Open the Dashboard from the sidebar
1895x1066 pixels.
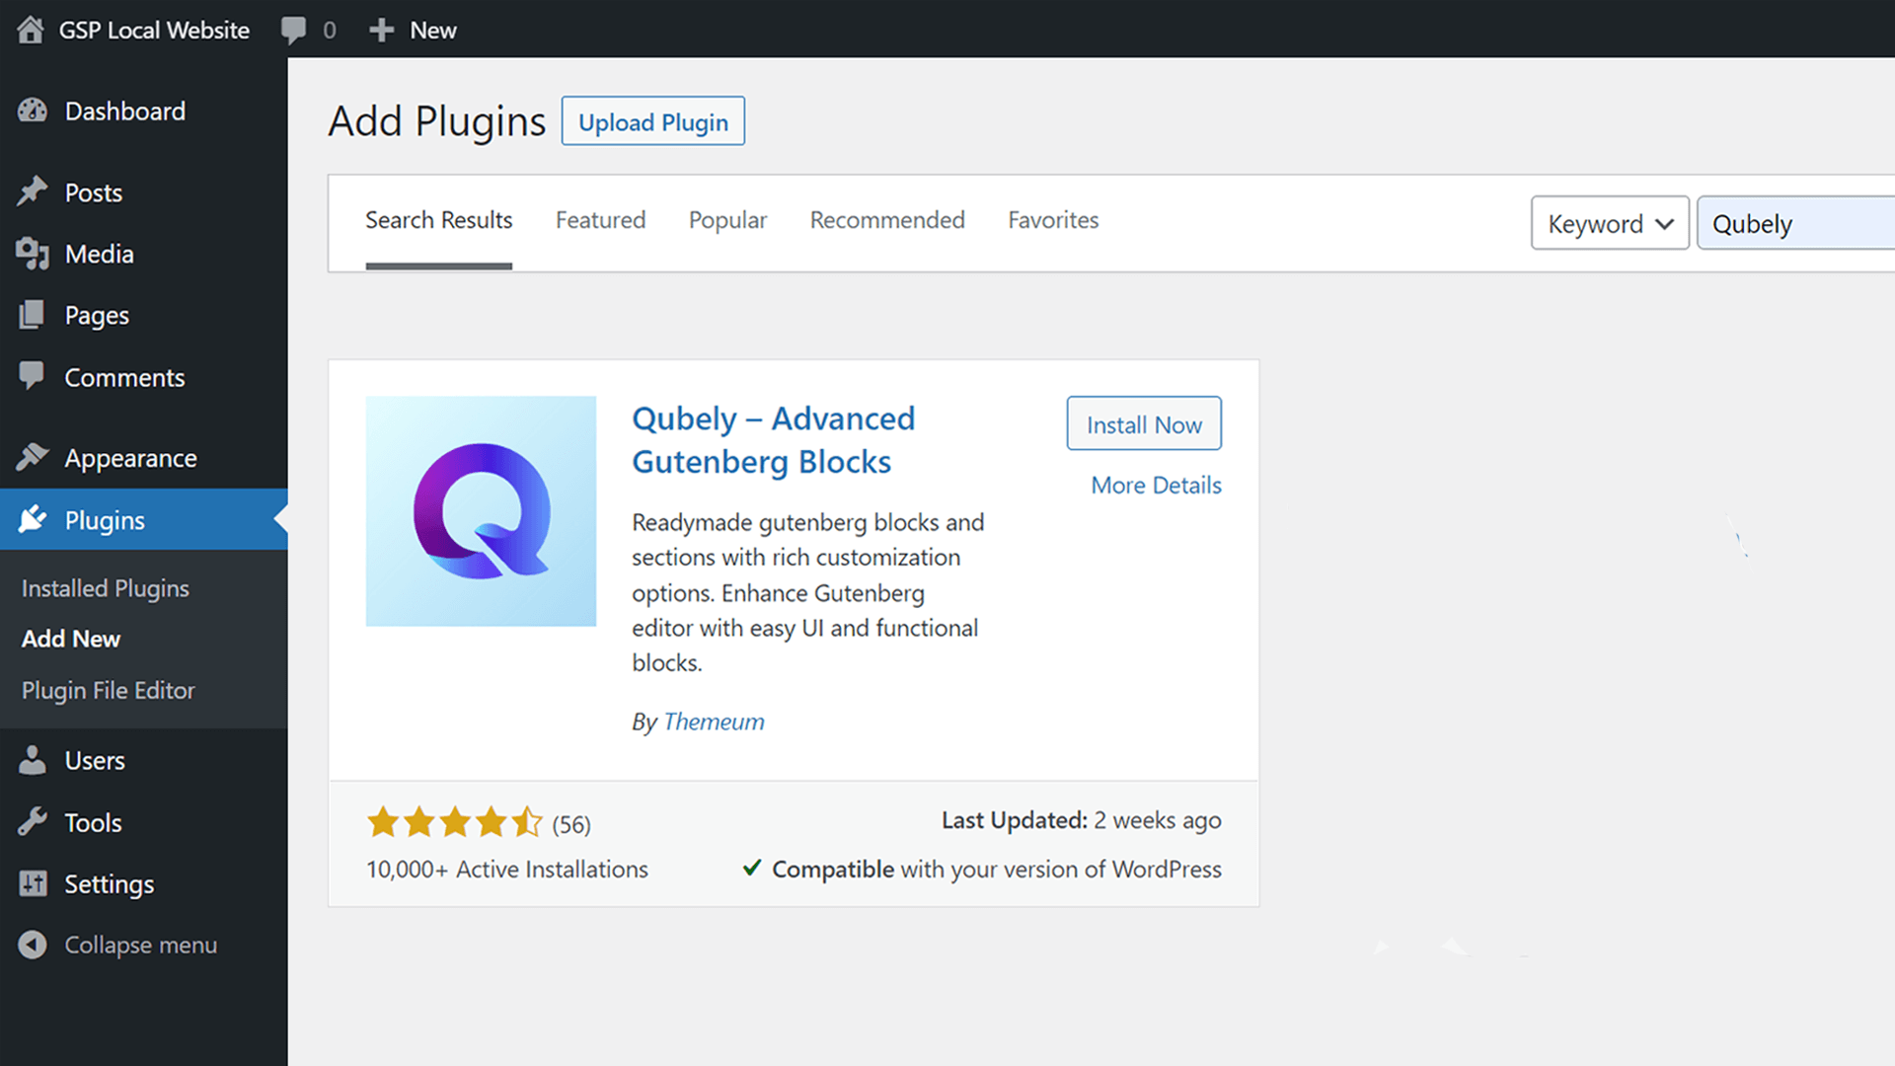[x=124, y=111]
